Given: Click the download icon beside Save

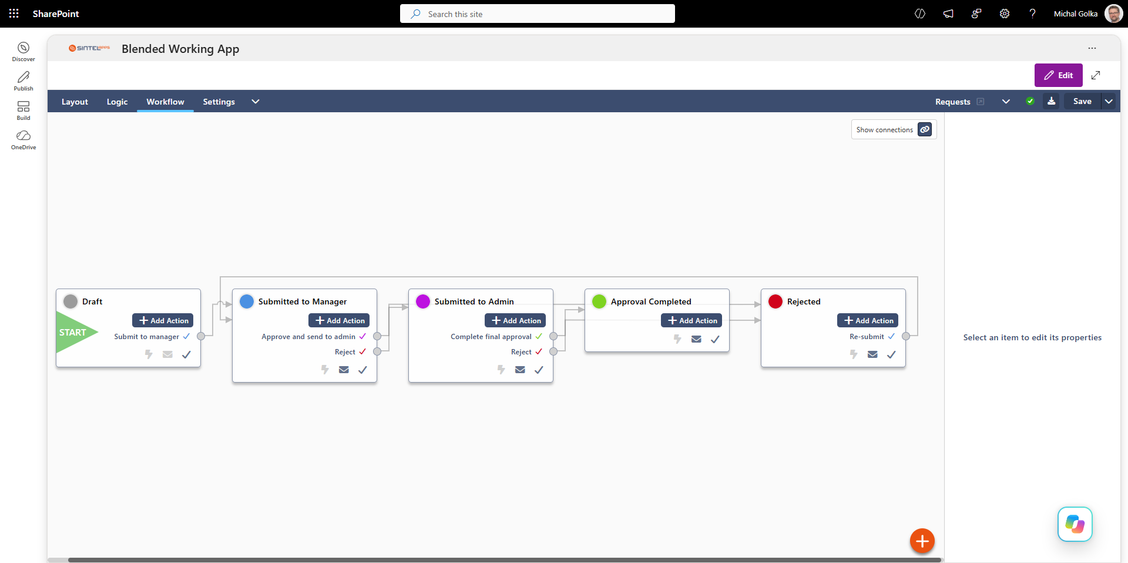Looking at the screenshot, I should click(x=1052, y=101).
